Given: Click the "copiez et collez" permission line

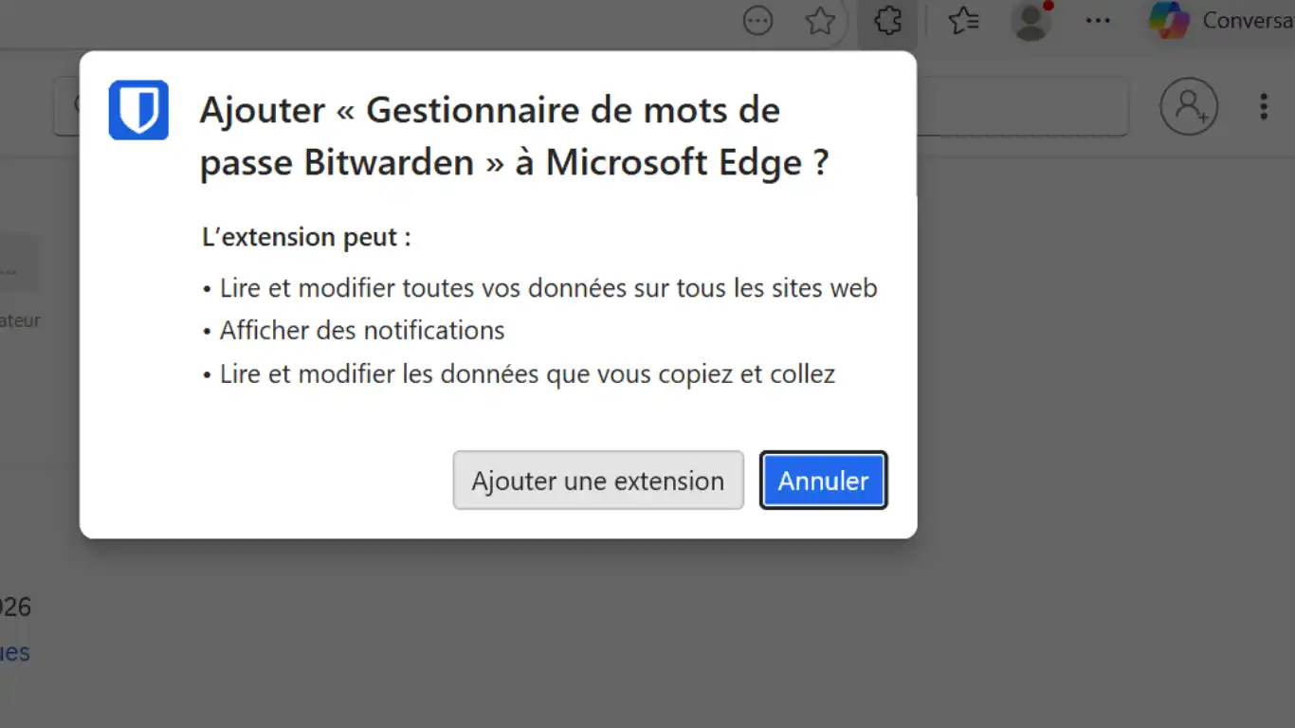Looking at the screenshot, I should tap(527, 373).
